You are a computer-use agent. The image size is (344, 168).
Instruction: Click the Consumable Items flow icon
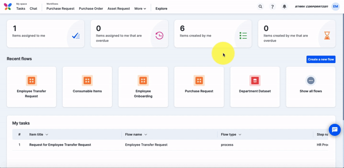click(x=87, y=80)
